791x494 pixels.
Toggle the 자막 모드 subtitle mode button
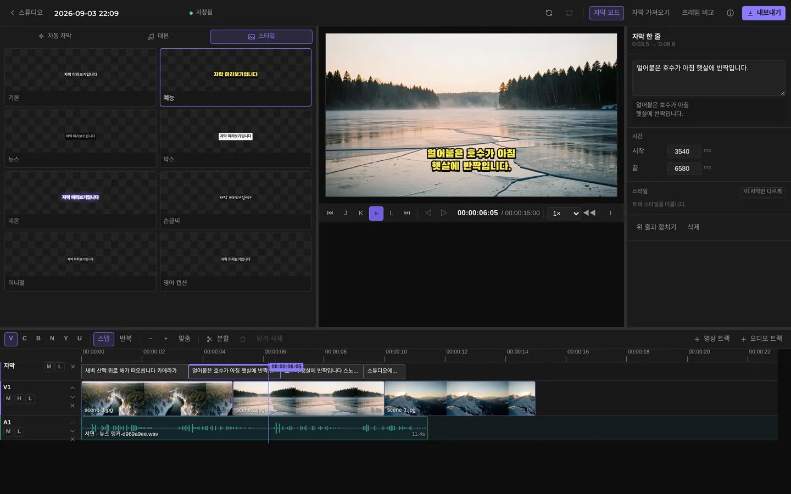click(x=606, y=13)
